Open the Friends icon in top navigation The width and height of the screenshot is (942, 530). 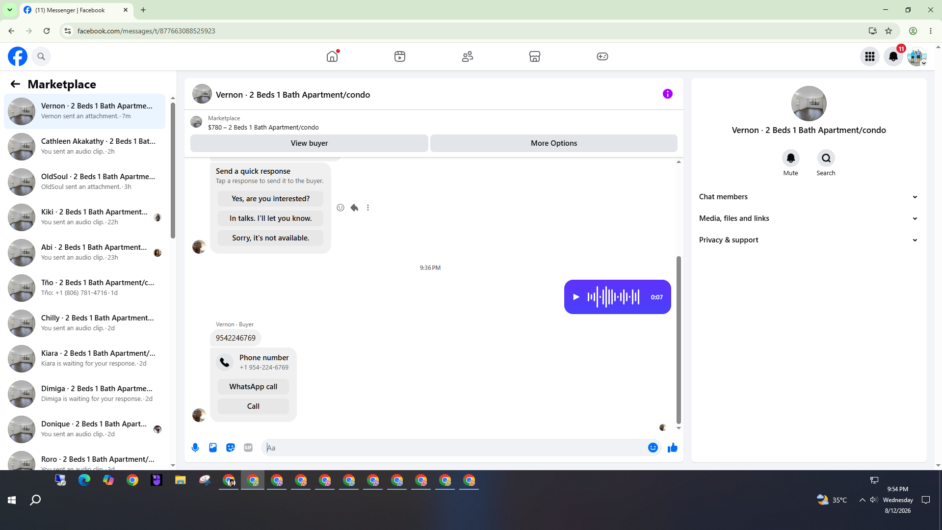[x=468, y=56]
